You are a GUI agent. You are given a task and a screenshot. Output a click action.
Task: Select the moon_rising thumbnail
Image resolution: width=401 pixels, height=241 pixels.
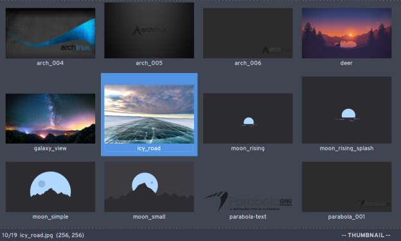click(x=248, y=119)
